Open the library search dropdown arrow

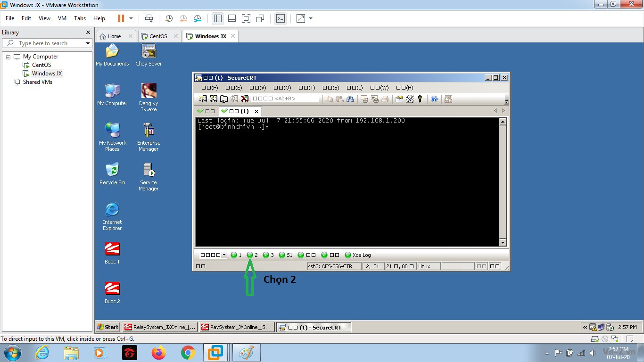tap(88, 43)
